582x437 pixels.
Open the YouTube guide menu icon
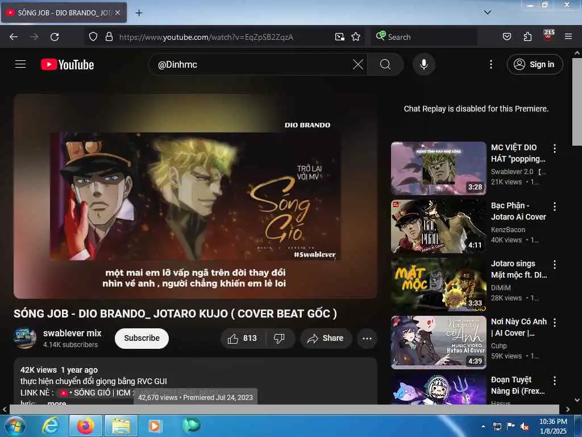(x=20, y=64)
